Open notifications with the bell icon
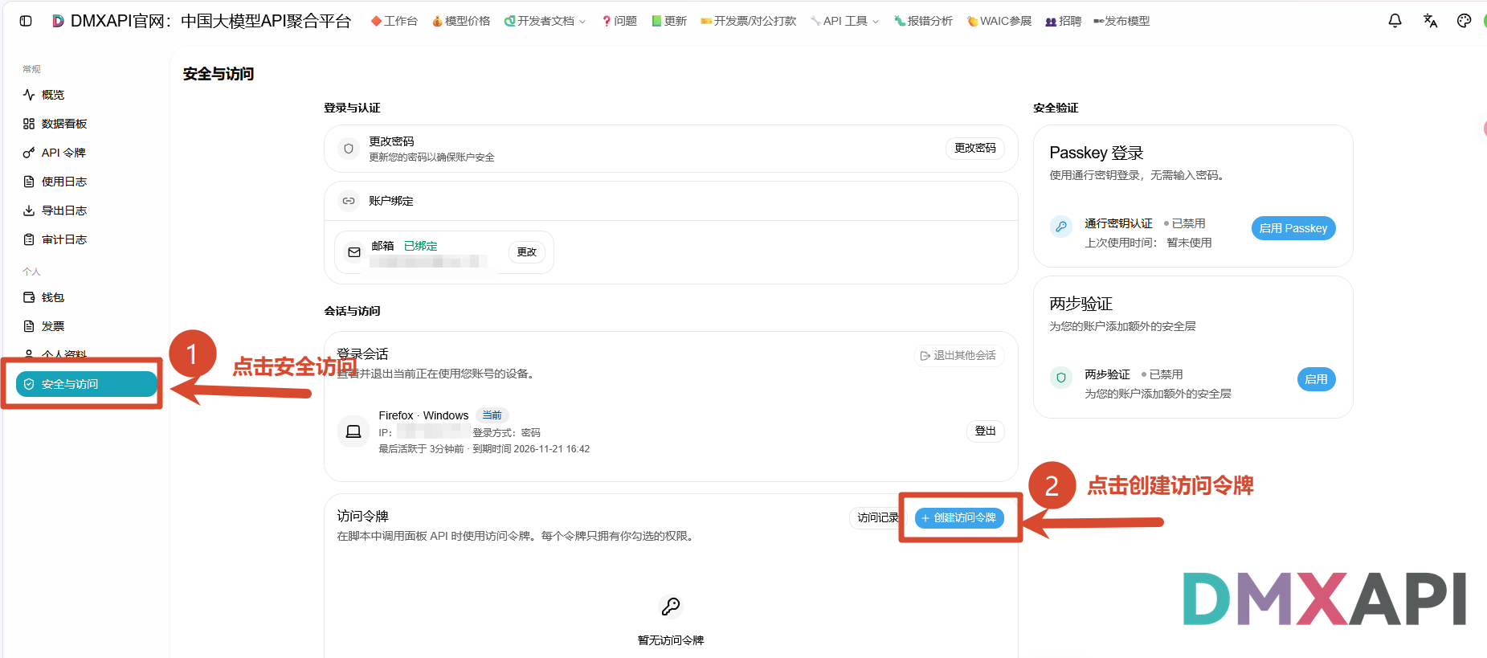The width and height of the screenshot is (1487, 658). (x=1395, y=21)
